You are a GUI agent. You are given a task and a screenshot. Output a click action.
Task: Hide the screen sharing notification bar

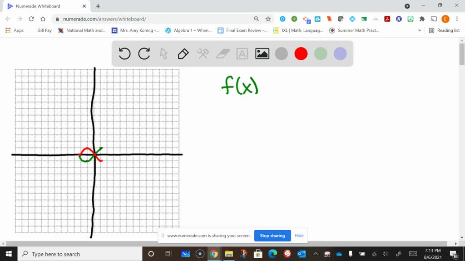[299, 236]
